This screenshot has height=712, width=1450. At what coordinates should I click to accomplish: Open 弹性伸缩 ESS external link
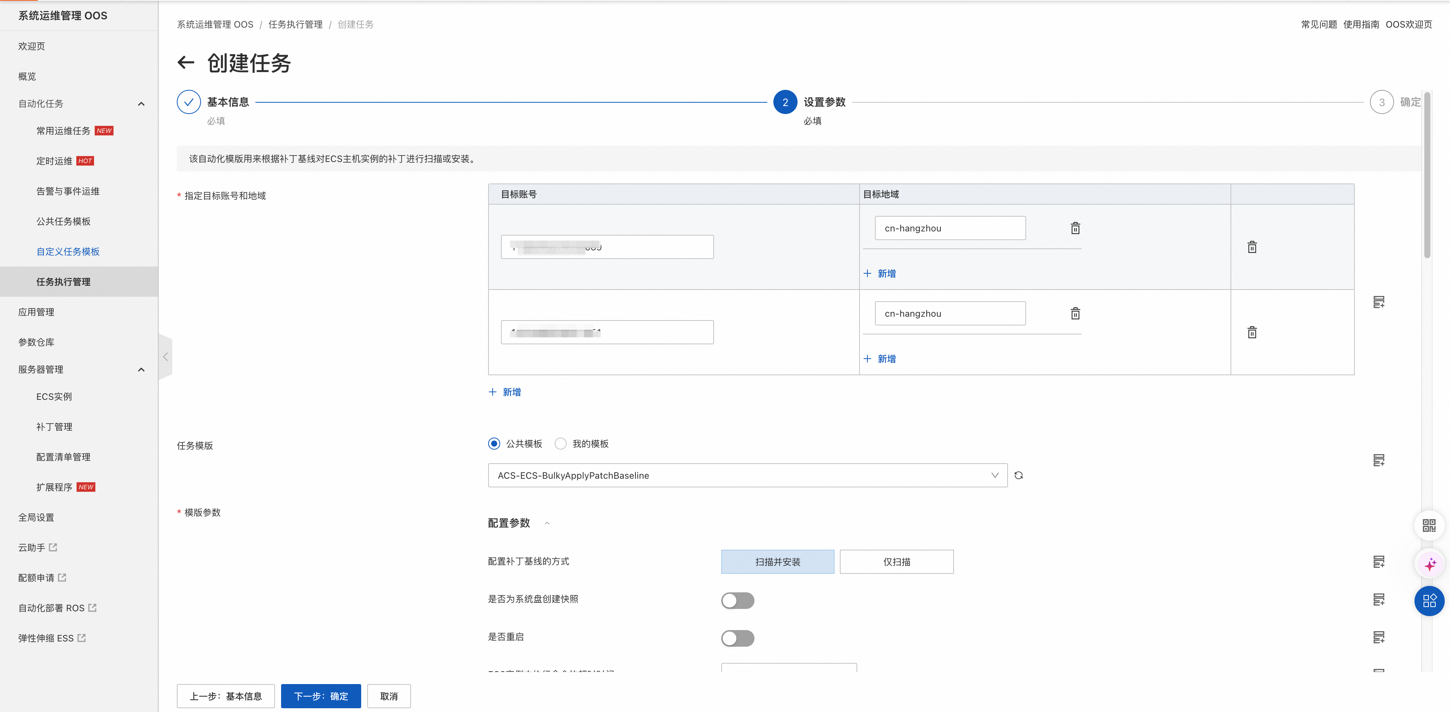52,638
